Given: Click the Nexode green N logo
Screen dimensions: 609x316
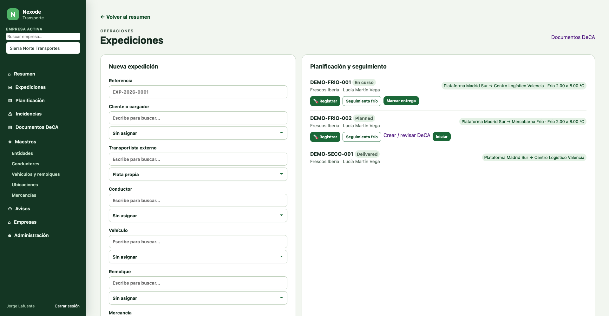Looking at the screenshot, I should (13, 14).
